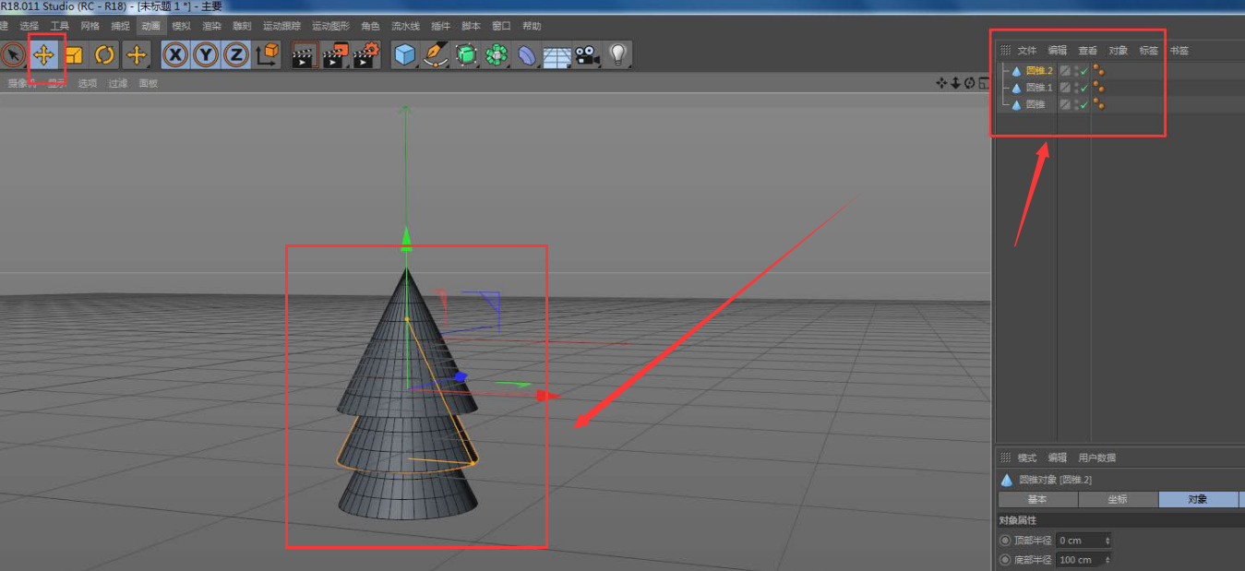1245x571 pixels.
Task: Open the cube primitive dropdown
Action: 404,55
